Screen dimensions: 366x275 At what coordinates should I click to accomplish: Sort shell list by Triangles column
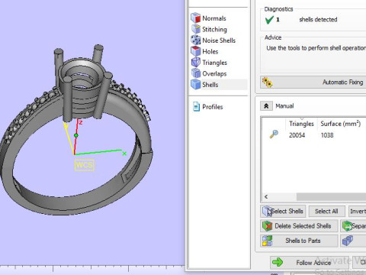tap(301, 124)
